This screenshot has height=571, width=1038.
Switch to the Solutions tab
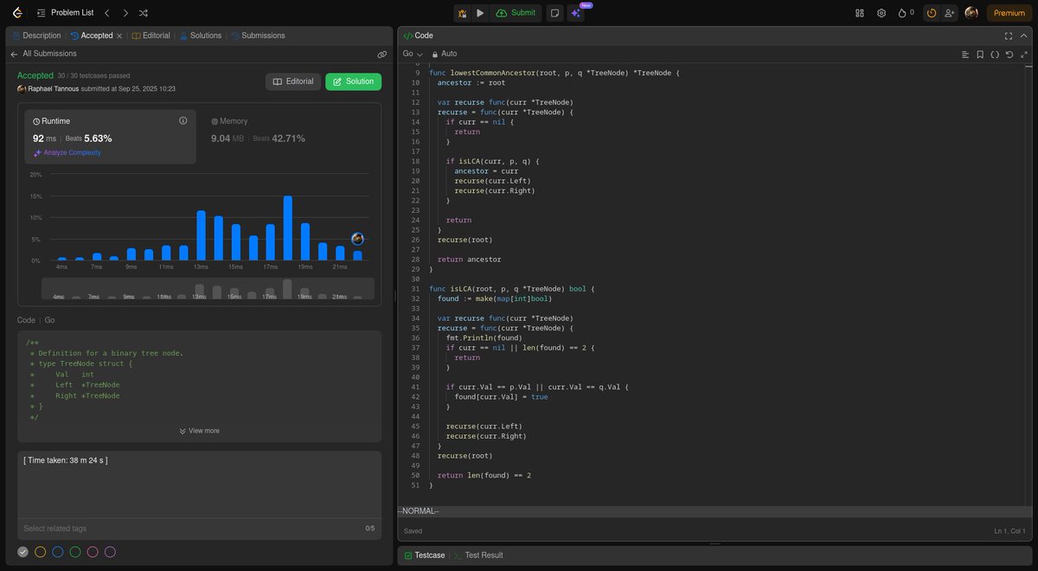201,35
